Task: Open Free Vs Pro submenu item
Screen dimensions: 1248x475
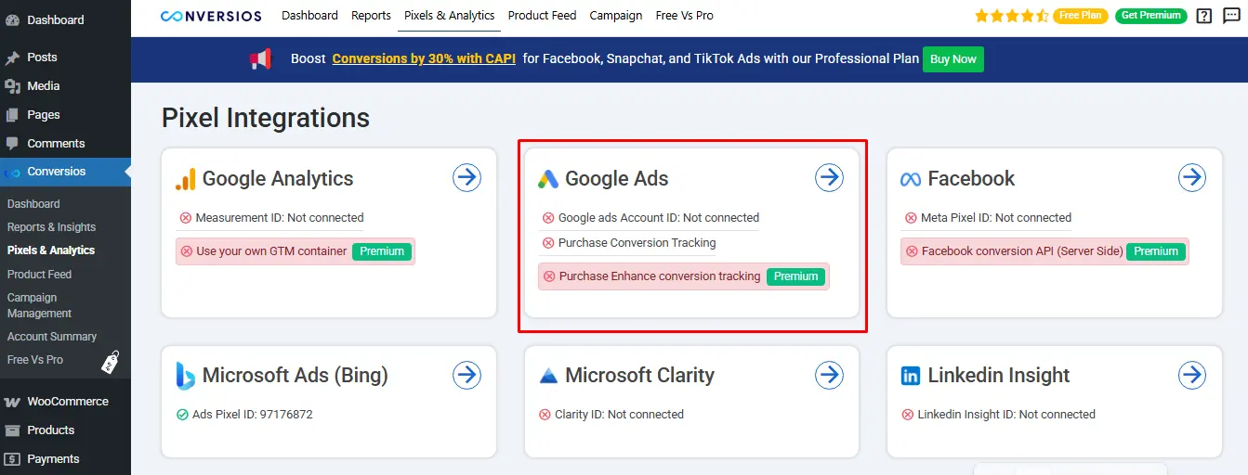Action: point(35,360)
